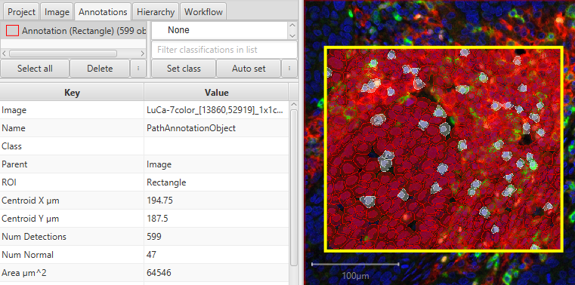Click the Delete button
The image size is (575, 285).
pos(100,69)
